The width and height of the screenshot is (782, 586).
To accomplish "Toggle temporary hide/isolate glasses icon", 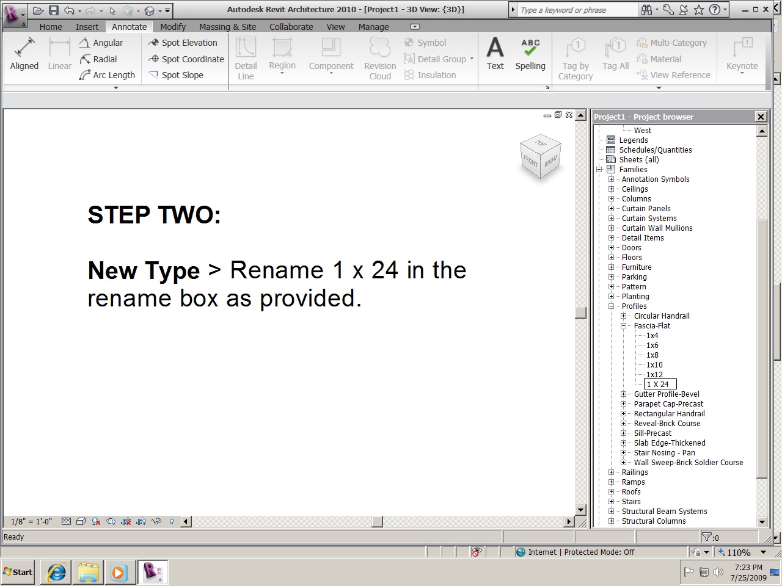I will click(156, 521).
